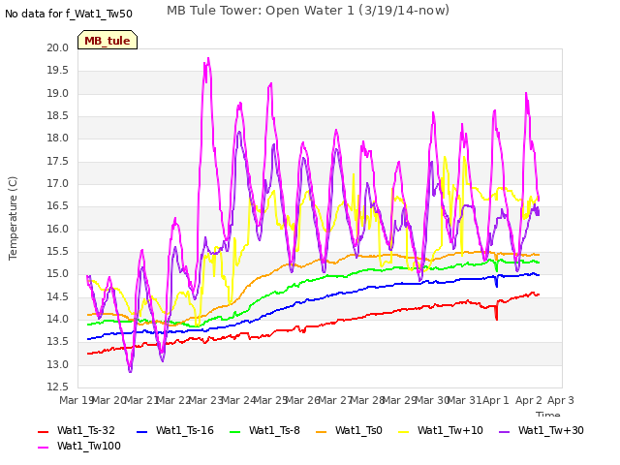The image size is (620, 465).
Task: Click the Time x-axis label
Action: point(547,414)
